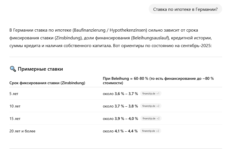Viewport: 226px width, 149px height.
Task: Click the rate 'около 3,7 % – 3,8 %'
Action: (120, 106)
